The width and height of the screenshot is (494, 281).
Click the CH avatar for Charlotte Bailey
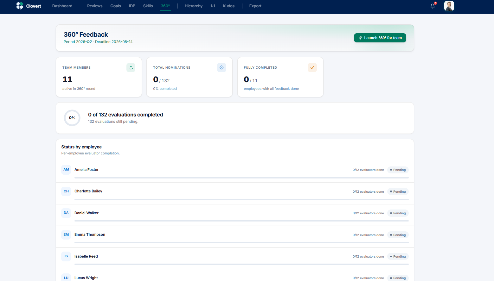coord(66,191)
